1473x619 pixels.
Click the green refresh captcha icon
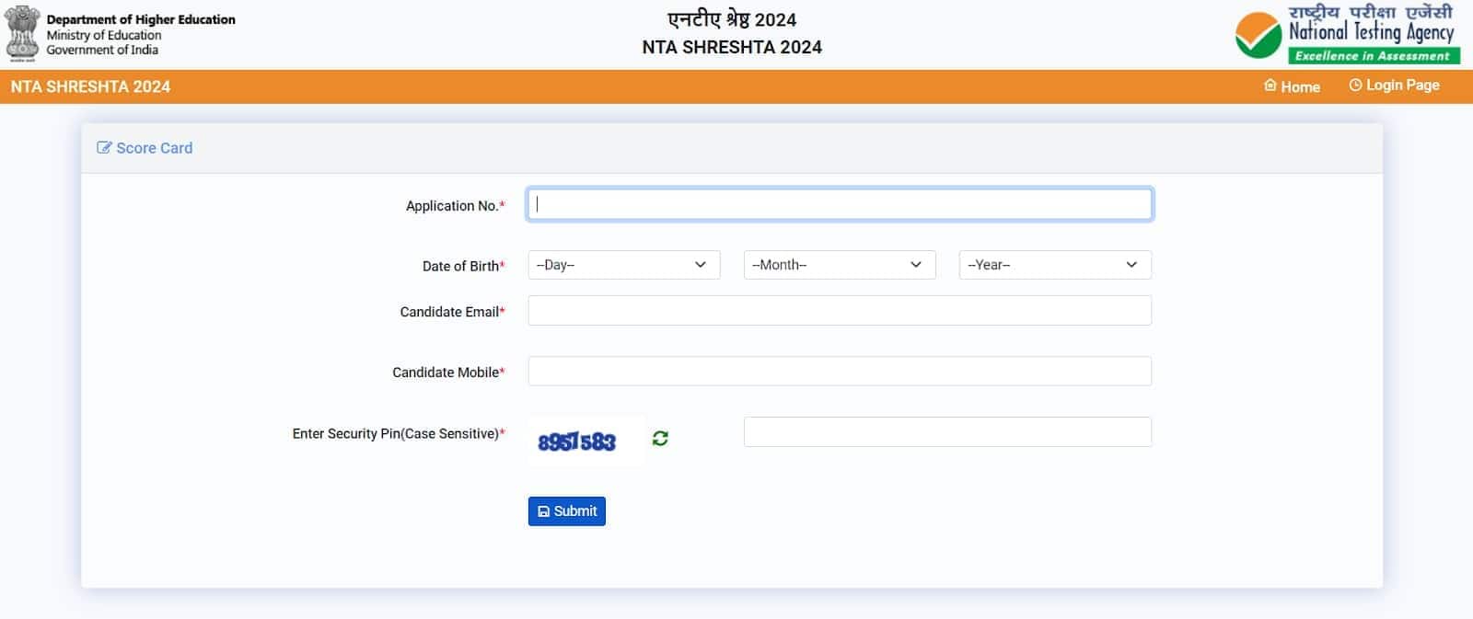(660, 439)
